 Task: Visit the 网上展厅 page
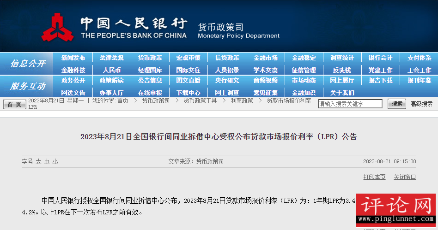pyautogui.click(x=342, y=80)
